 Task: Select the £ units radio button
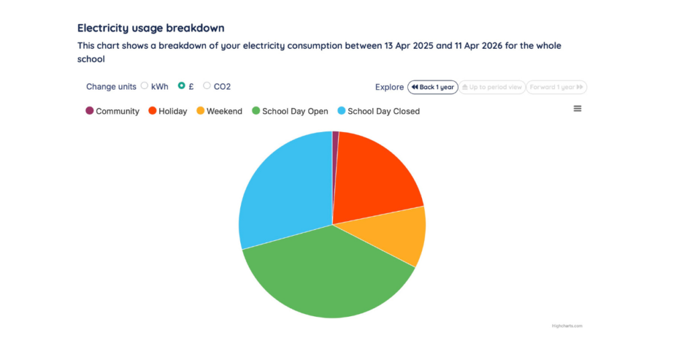point(181,86)
